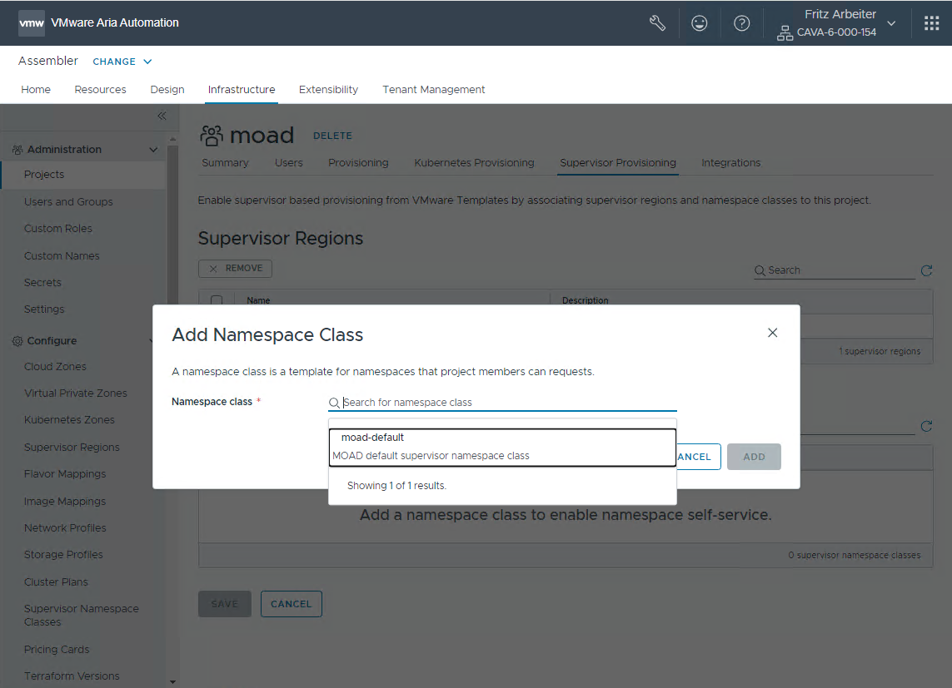Open the help question mark icon

741,23
